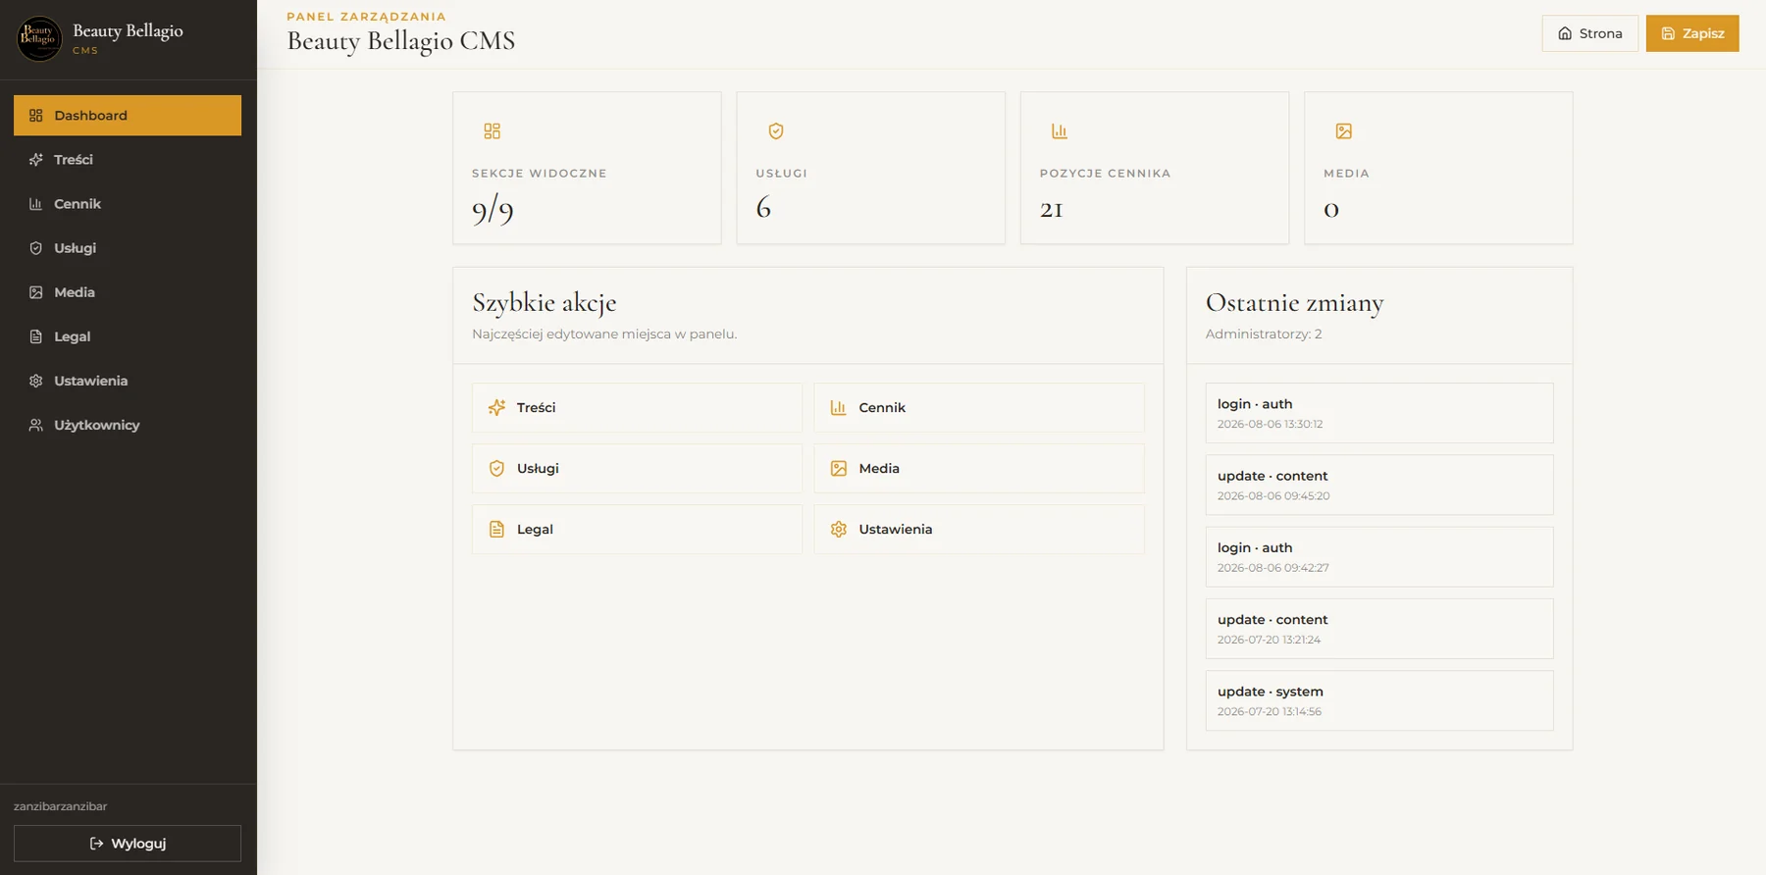The width and height of the screenshot is (1766, 875).
Task: Save changes with the Zapisz button
Action: pos(1692,33)
